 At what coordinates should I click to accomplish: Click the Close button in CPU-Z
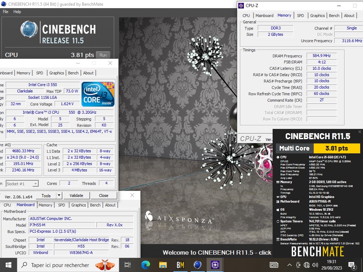[104, 195]
